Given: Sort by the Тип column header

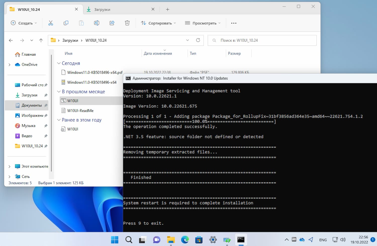Looking at the screenshot, I should tap(193, 53).
